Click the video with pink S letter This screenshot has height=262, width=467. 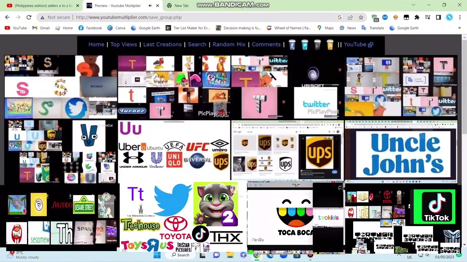61,87
